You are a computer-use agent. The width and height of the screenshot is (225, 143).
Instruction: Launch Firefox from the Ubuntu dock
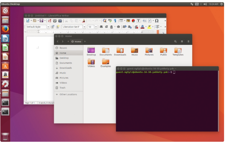coord(5,29)
